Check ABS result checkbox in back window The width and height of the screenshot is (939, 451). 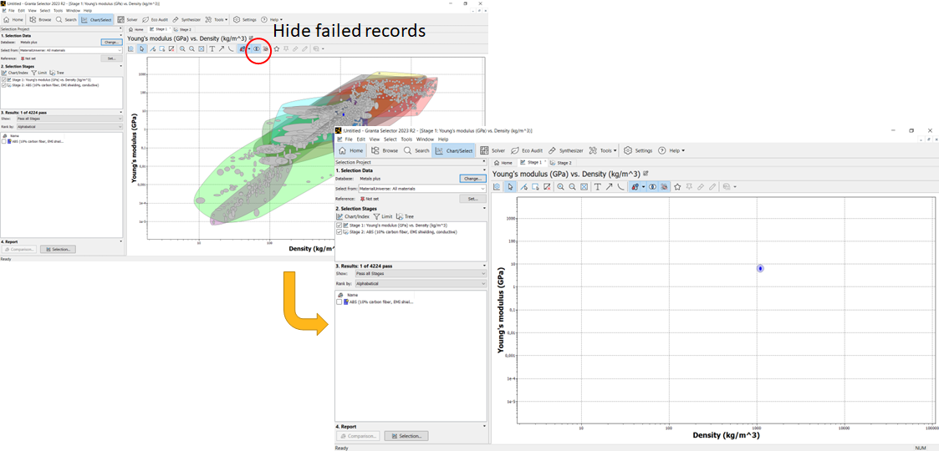[4, 142]
